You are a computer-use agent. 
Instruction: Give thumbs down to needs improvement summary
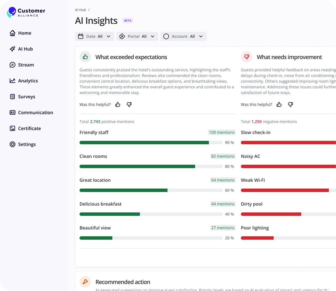(290, 104)
